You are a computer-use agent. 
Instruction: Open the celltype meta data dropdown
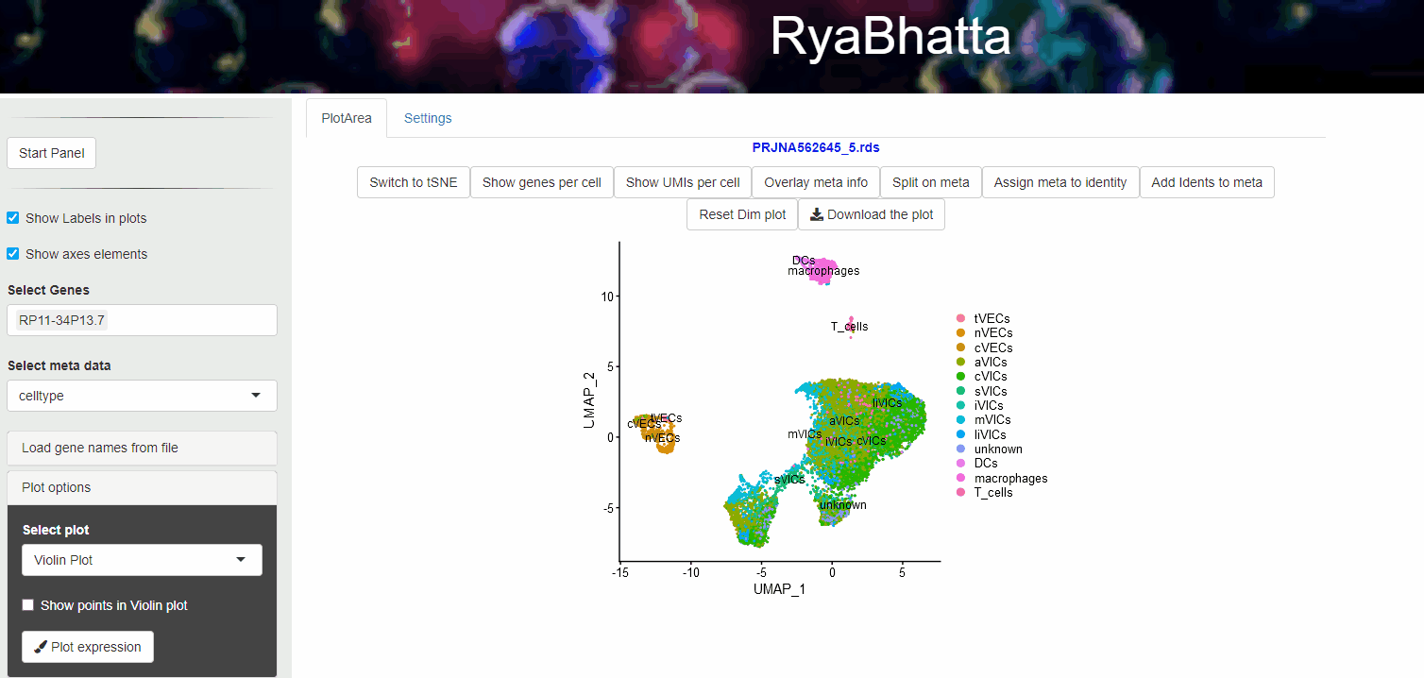(142, 396)
